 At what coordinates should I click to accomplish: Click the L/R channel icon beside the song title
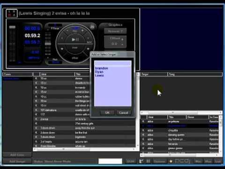[x=11, y=13]
